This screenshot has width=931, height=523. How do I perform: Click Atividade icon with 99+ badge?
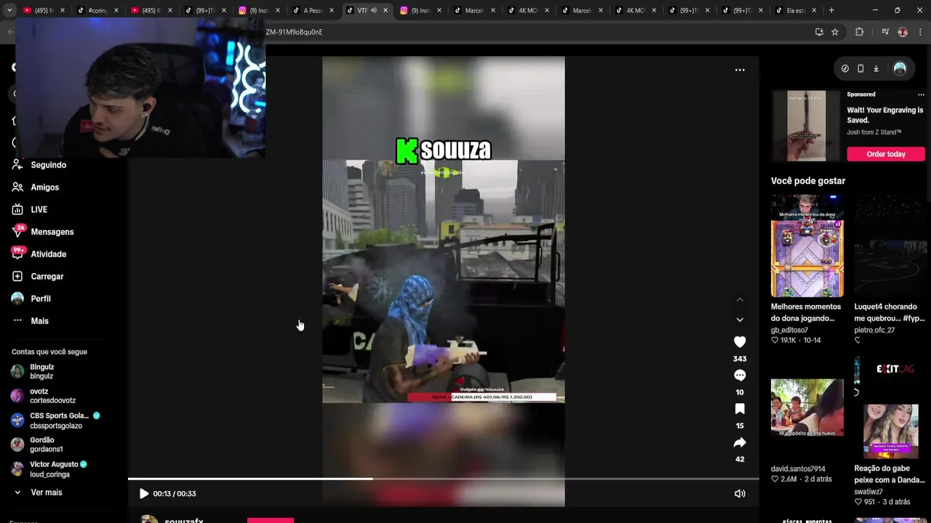(x=17, y=254)
